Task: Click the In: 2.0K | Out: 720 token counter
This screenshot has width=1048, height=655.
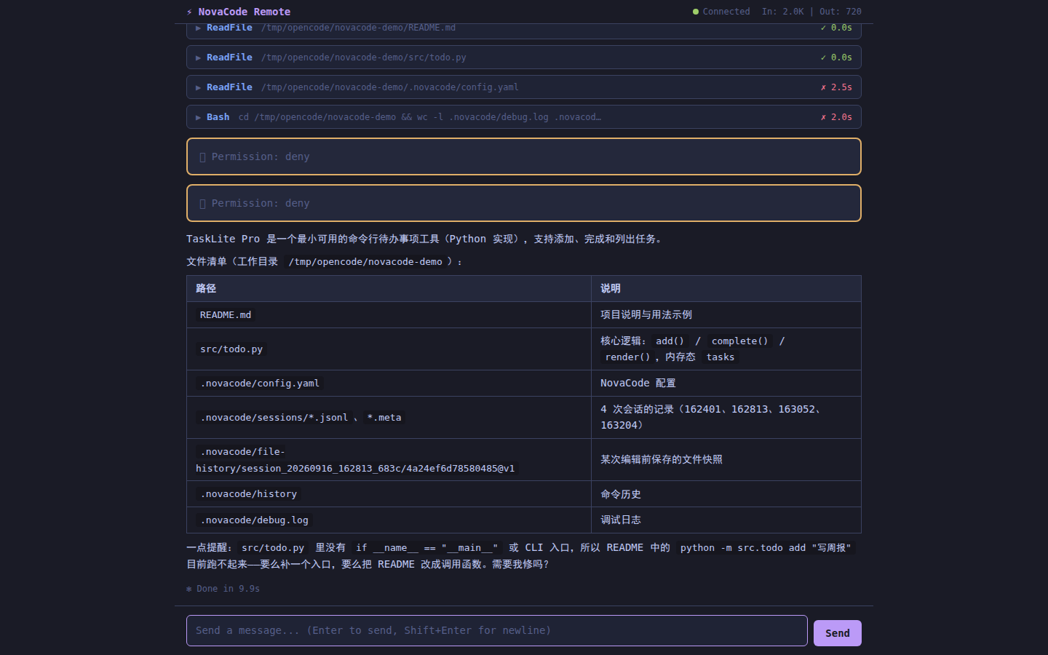Action: [x=811, y=12]
